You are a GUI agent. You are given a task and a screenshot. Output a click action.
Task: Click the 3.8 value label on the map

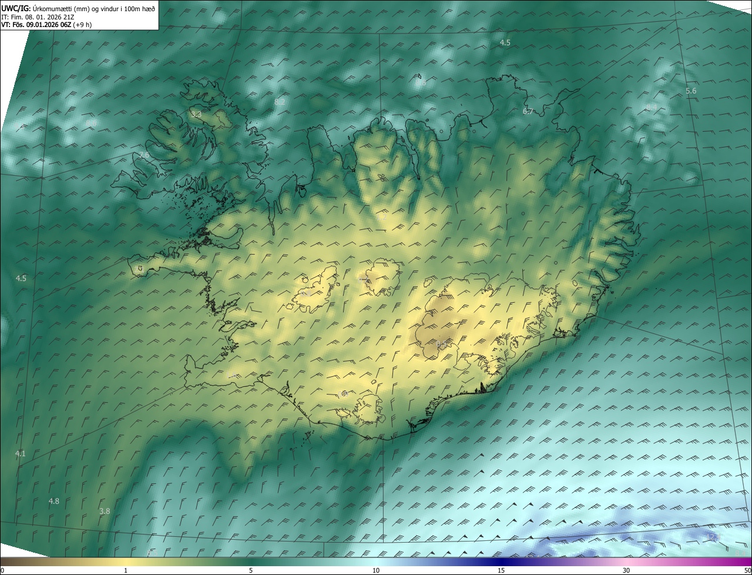(x=105, y=511)
